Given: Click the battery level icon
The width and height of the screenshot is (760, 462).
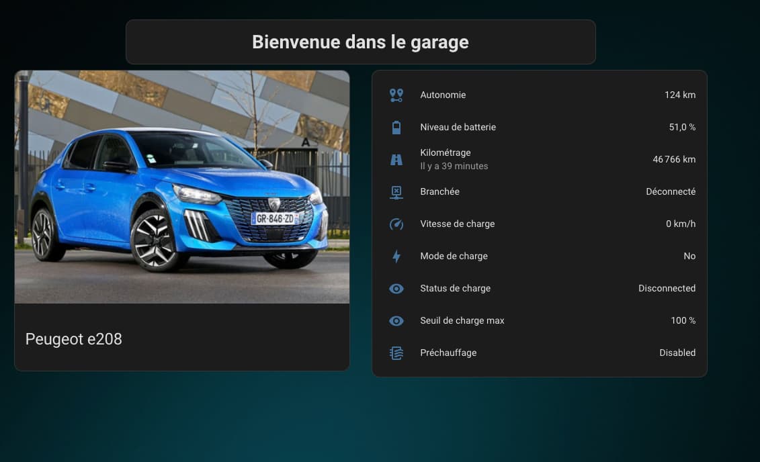Looking at the screenshot, I should click(396, 127).
